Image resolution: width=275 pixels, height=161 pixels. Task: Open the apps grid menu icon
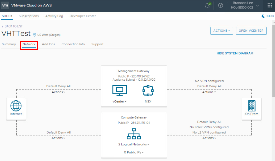click(270, 5)
